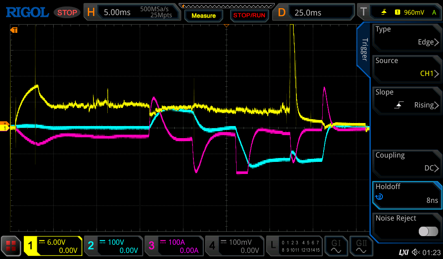
Task: Expand the trigger Type Edge selector
Action: pyautogui.click(x=407, y=36)
